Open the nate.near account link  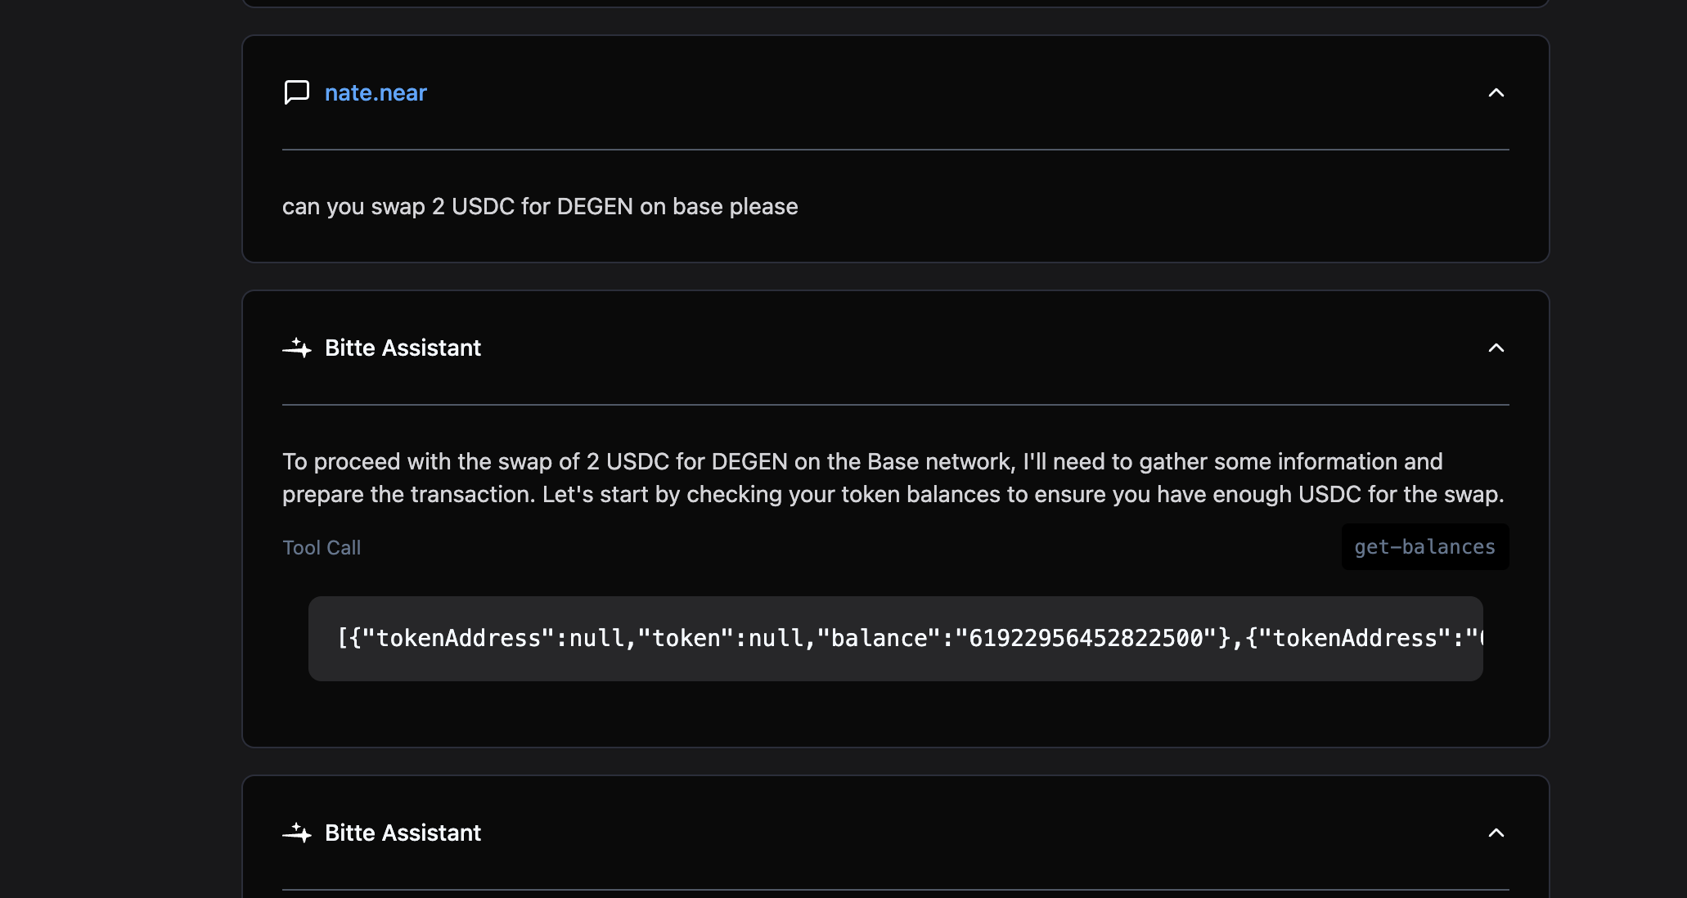[376, 93]
